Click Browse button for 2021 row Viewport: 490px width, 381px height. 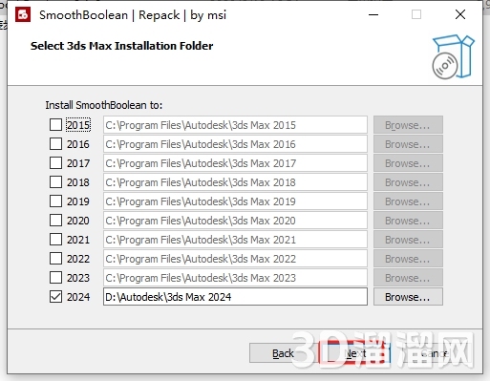(408, 240)
